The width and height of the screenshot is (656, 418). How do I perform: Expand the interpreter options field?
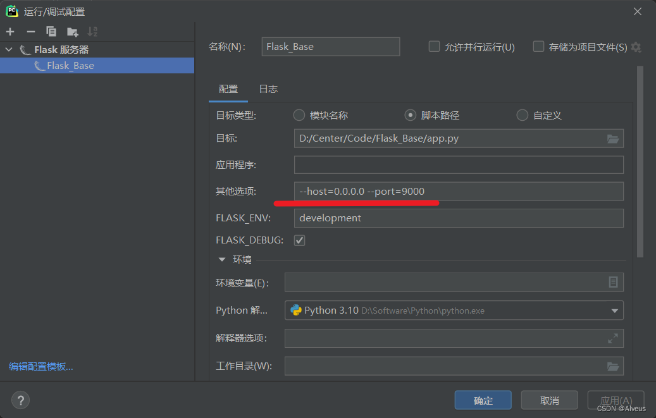coord(613,338)
